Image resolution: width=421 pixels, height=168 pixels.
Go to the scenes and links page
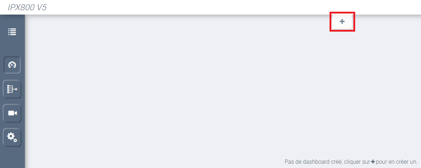coord(12,89)
